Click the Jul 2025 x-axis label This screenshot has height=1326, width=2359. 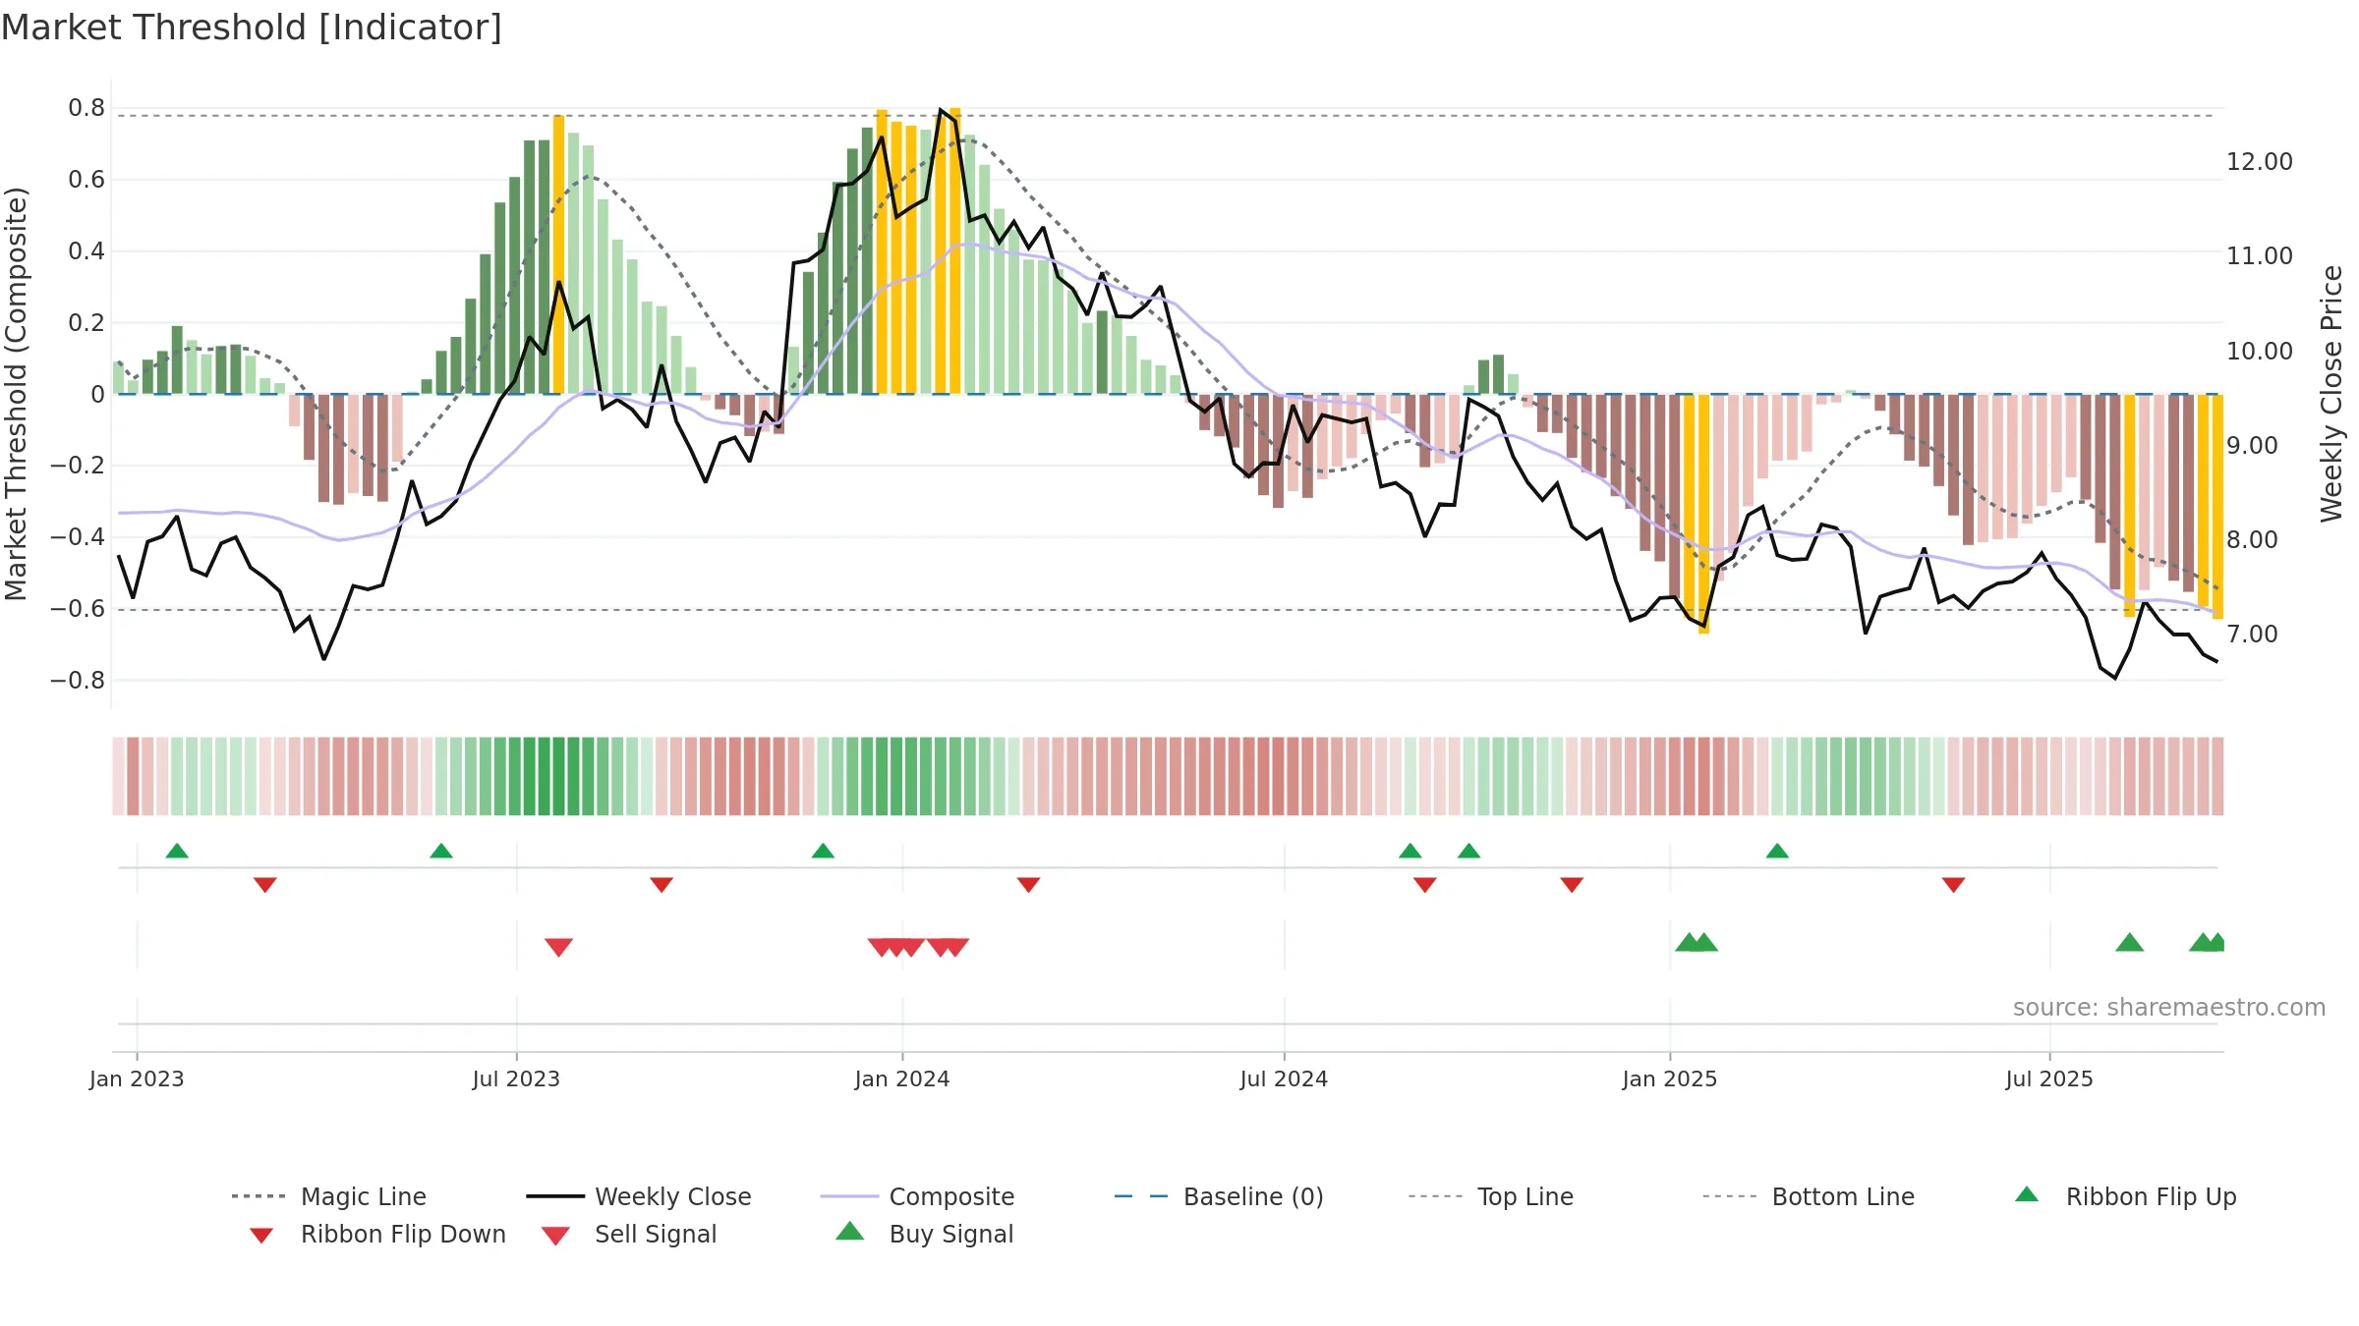point(2049,1078)
